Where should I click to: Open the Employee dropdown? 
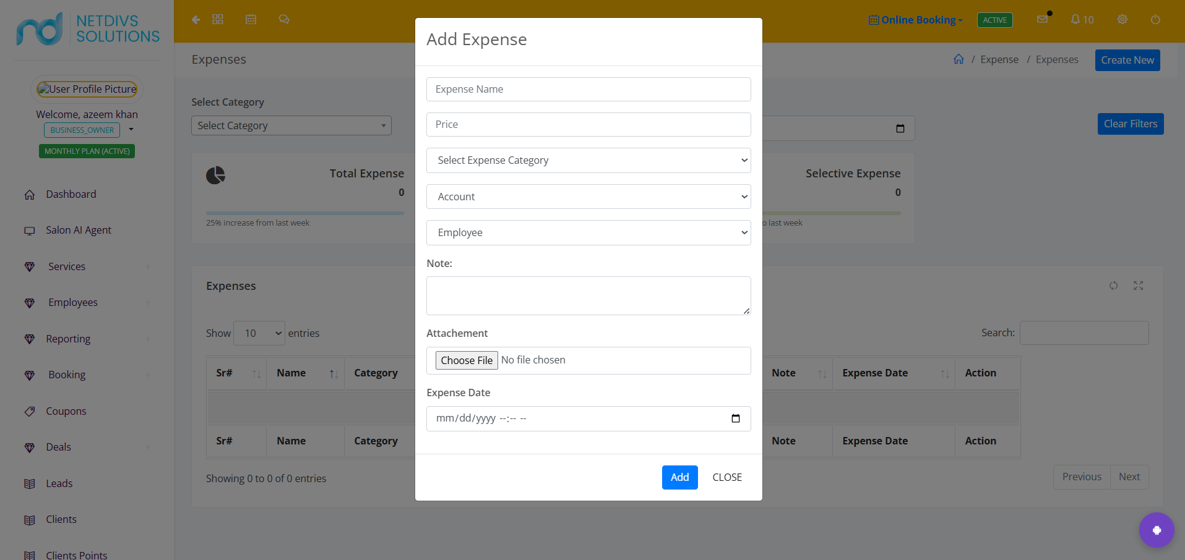[x=588, y=232]
